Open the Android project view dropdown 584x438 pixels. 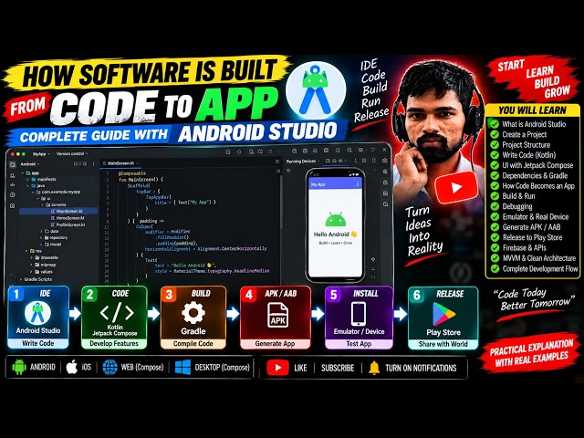(x=30, y=164)
